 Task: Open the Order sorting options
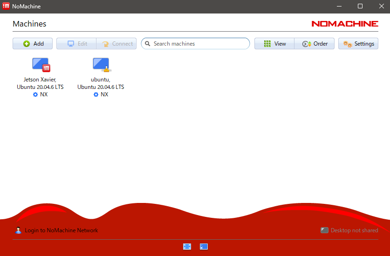tap(315, 44)
